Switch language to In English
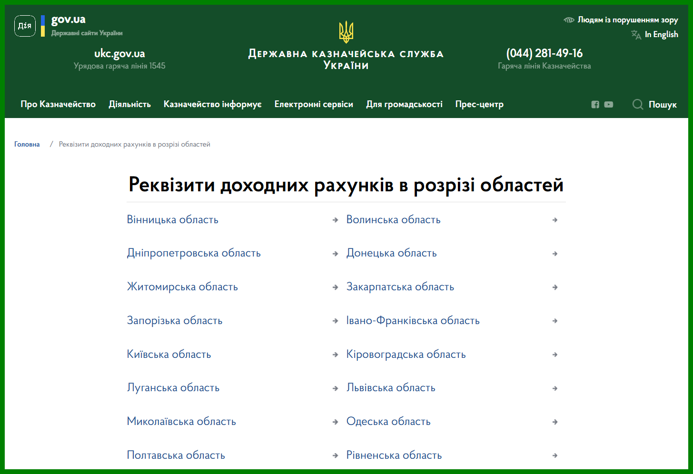The height and width of the screenshot is (474, 693). (661, 35)
